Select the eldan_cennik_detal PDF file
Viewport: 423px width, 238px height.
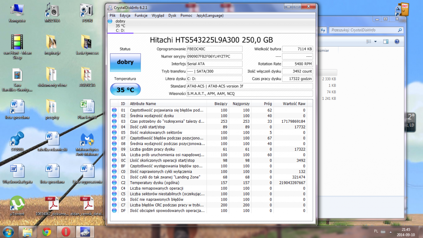[x=87, y=206]
